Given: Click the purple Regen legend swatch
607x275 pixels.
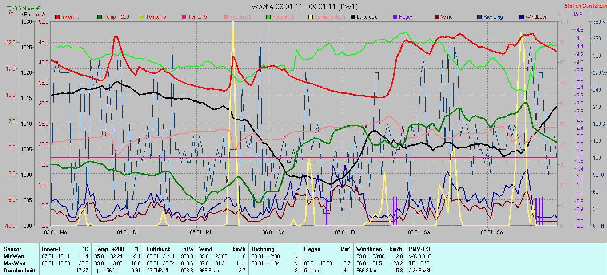Looking at the screenshot, I should pos(395,17).
